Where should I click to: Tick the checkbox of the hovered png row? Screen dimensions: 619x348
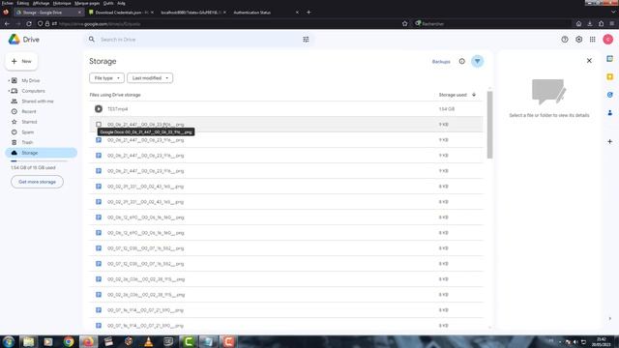(x=99, y=125)
